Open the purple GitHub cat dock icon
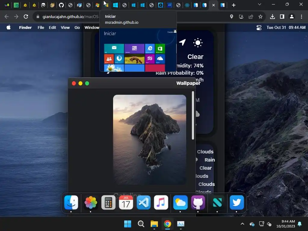 198,202
